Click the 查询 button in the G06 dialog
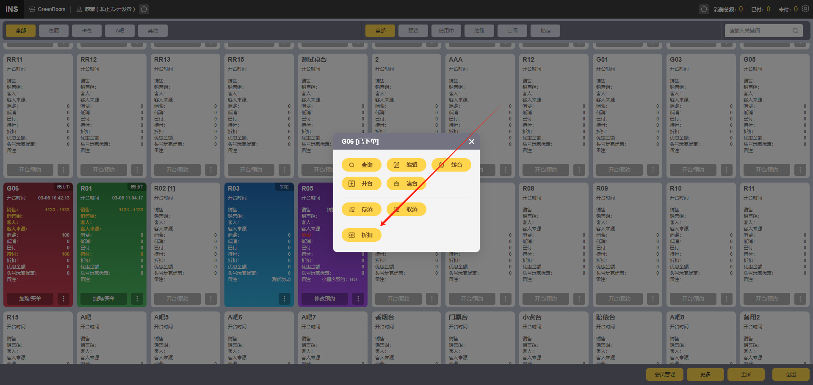Viewport: 813px width, 385px height. click(361, 165)
